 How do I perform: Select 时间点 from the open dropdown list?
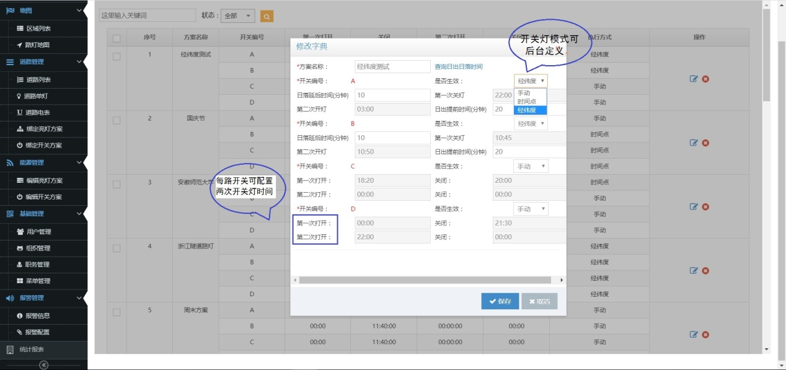[527, 101]
